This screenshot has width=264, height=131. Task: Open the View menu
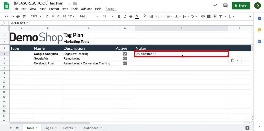click(x=32, y=9)
